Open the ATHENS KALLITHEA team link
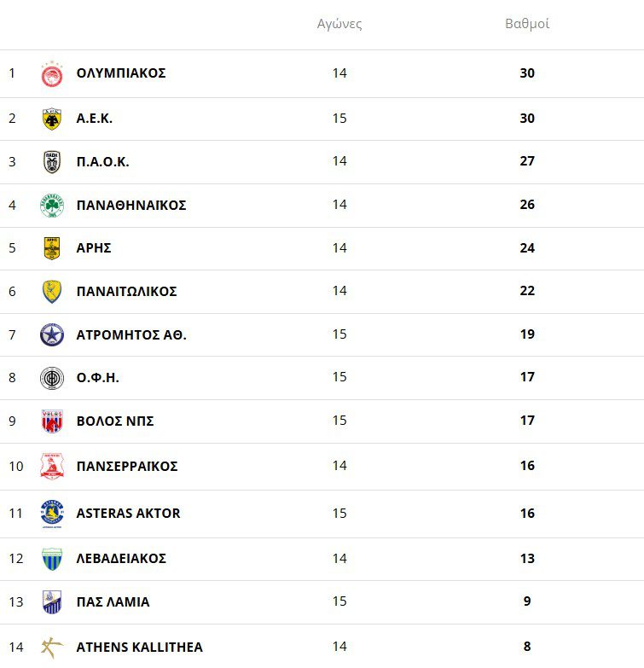 tap(140, 648)
